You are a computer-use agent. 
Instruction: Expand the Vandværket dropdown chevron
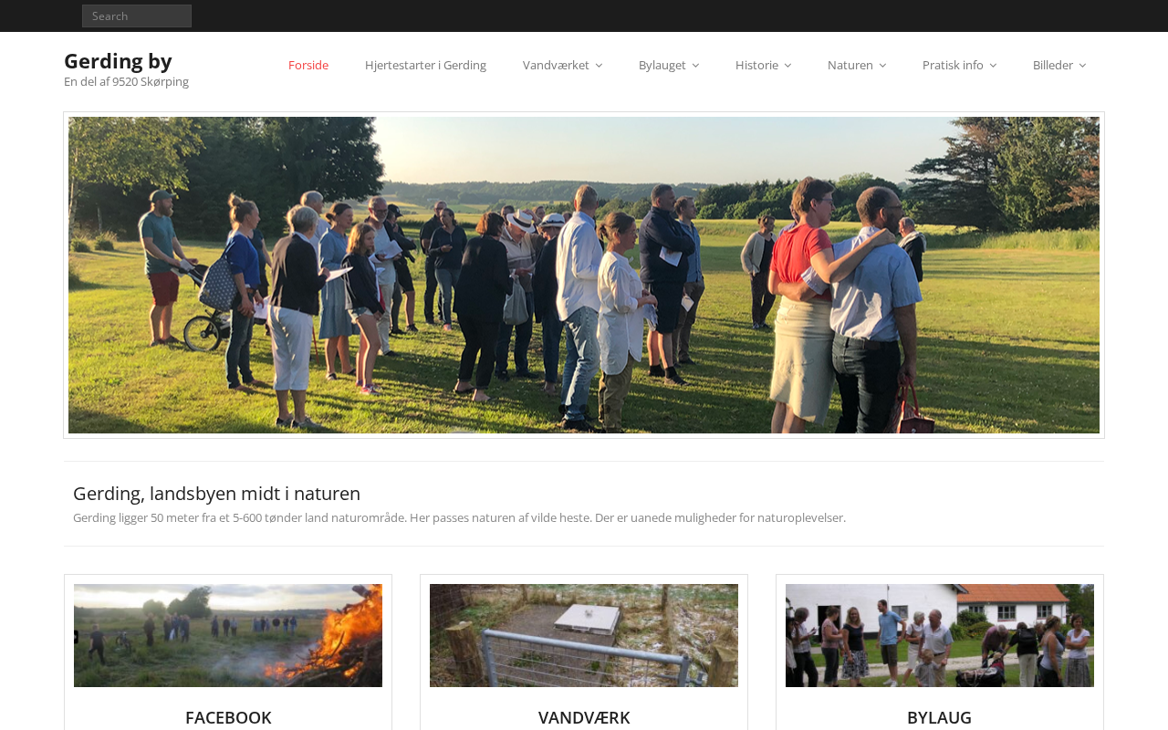tap(599, 66)
